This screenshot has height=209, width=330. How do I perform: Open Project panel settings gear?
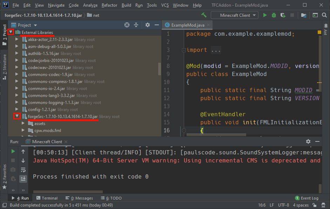click(x=148, y=25)
